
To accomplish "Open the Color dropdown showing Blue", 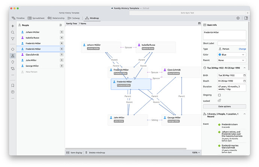I will tap(232, 54).
